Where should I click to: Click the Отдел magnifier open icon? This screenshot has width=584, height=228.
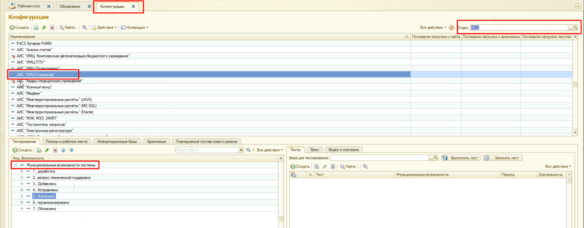coord(575,28)
